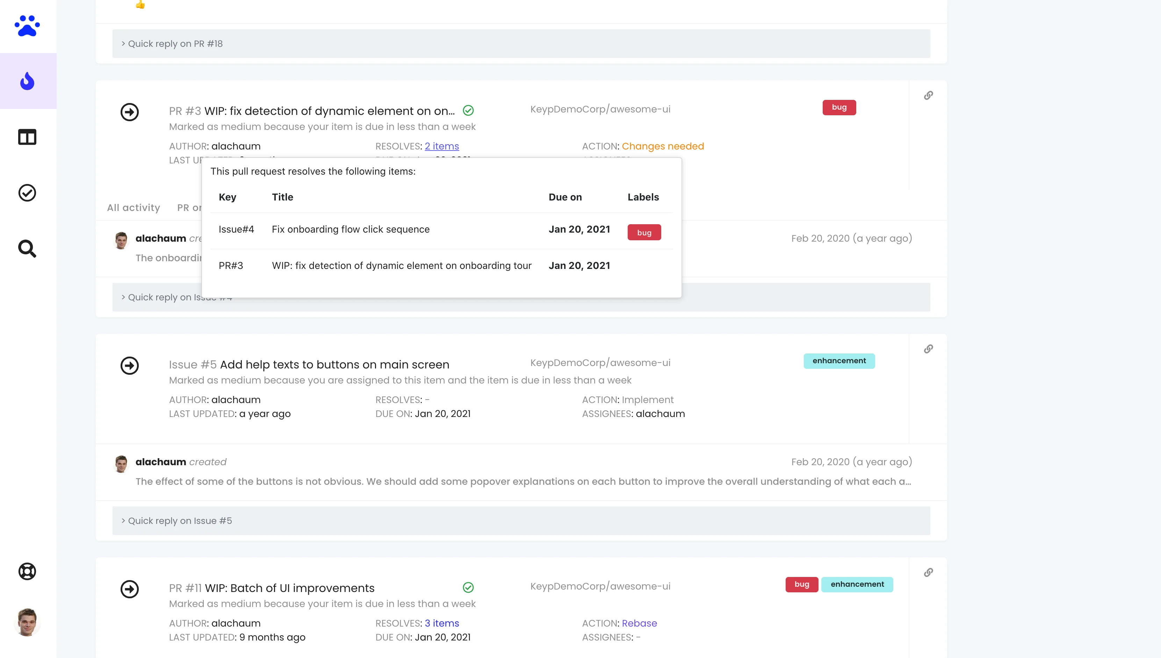Click the link icon on the PR #11 card
This screenshot has height=658, width=1161.
pos(929,572)
